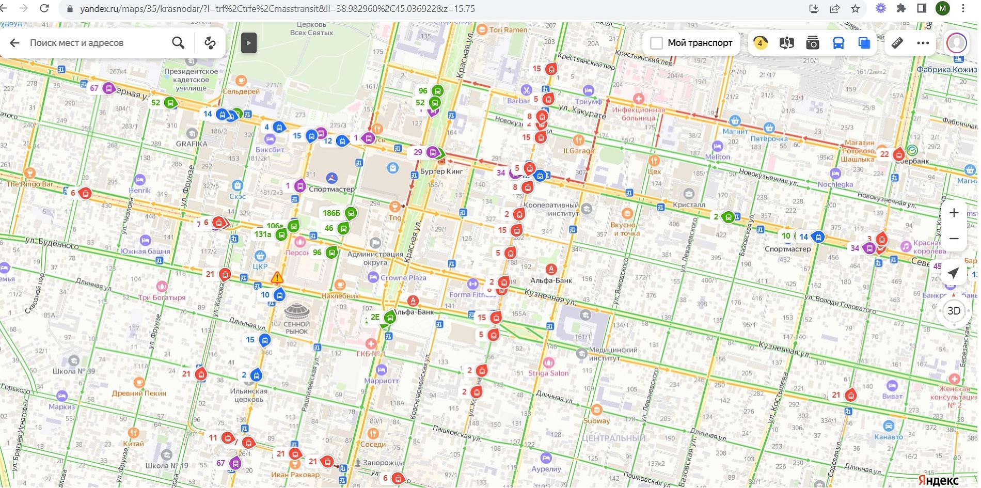The height and width of the screenshot is (488, 981).
Task: Tick the Мой транспорт checkbox
Action: click(656, 43)
